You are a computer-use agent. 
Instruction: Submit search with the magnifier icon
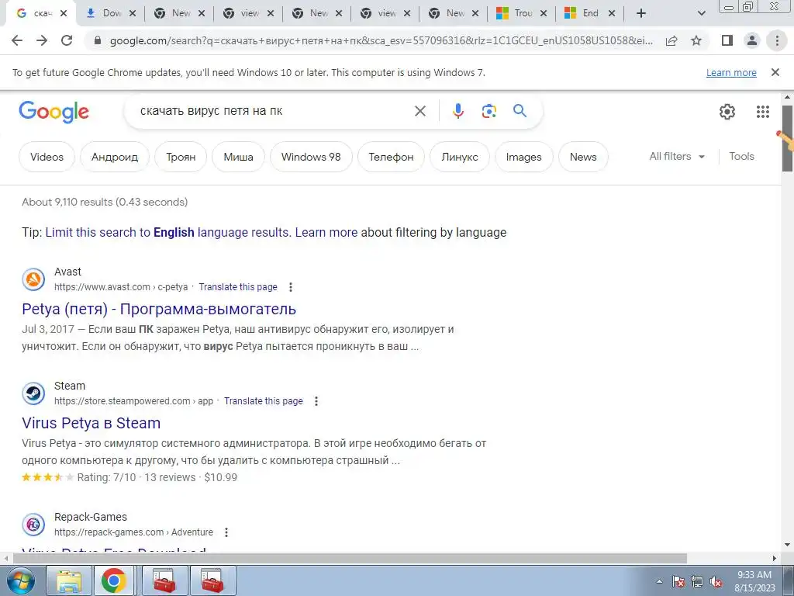point(520,111)
